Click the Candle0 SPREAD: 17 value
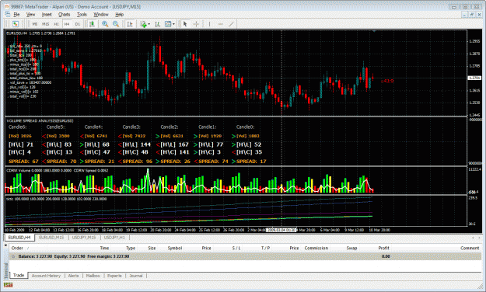Screen dimensions: 486x292 251,162
